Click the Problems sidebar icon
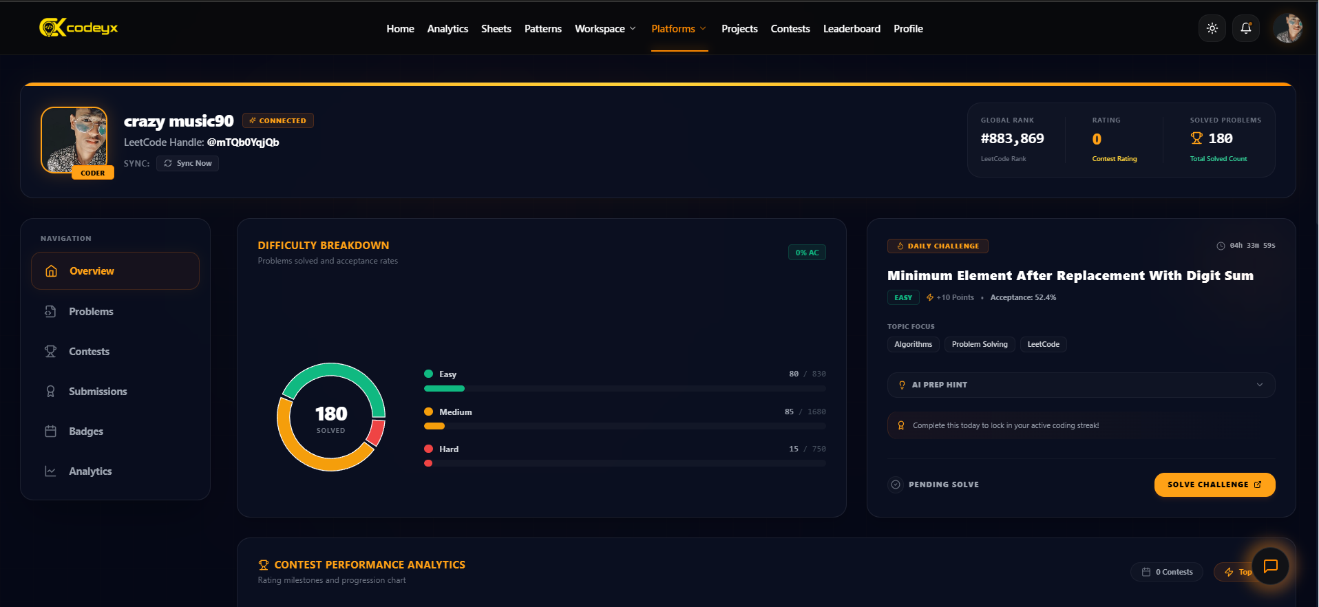This screenshot has width=1319, height=607. coord(50,312)
